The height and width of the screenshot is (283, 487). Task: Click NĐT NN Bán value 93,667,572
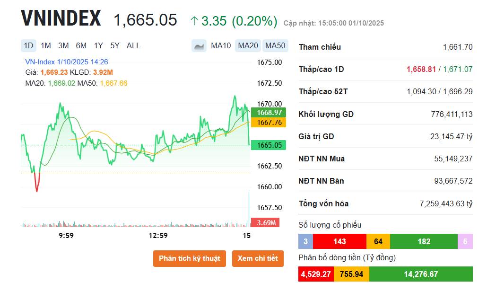click(453, 181)
